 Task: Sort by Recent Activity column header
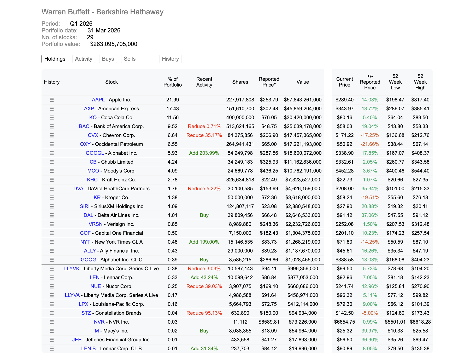click(x=204, y=82)
